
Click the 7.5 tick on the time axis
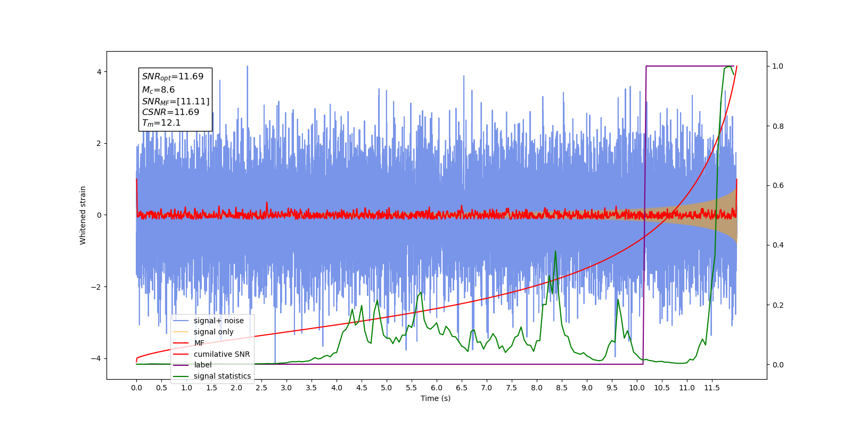coord(512,388)
